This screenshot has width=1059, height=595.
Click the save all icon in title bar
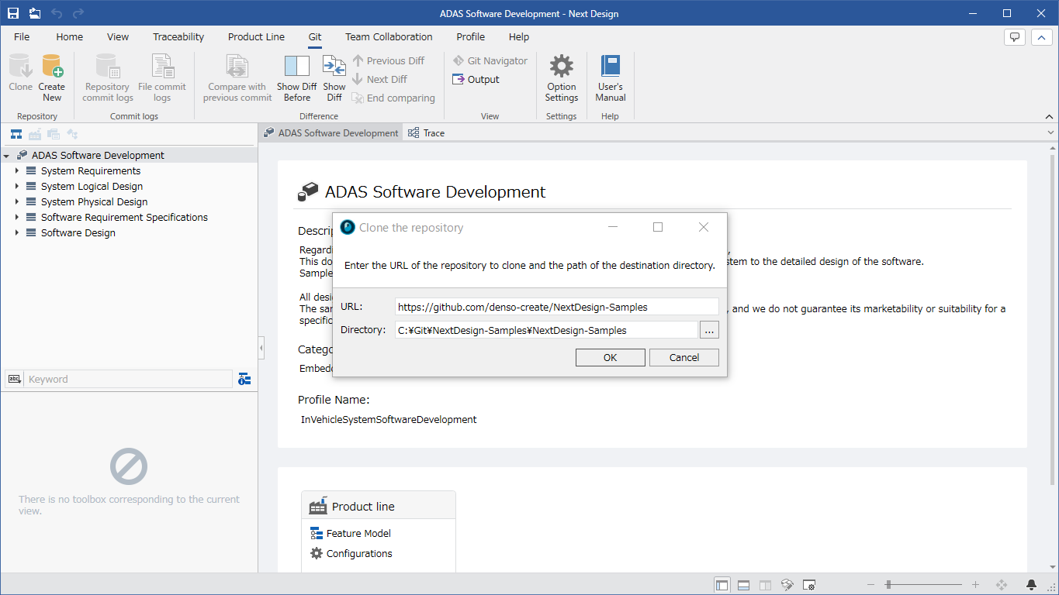[x=35, y=13]
